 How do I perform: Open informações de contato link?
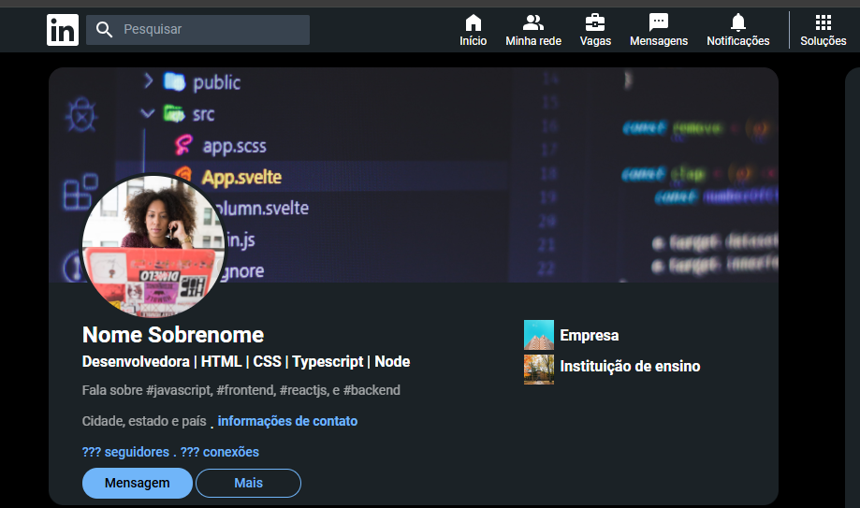[287, 421]
